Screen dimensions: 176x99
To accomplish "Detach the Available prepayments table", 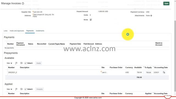I will [29, 63].
